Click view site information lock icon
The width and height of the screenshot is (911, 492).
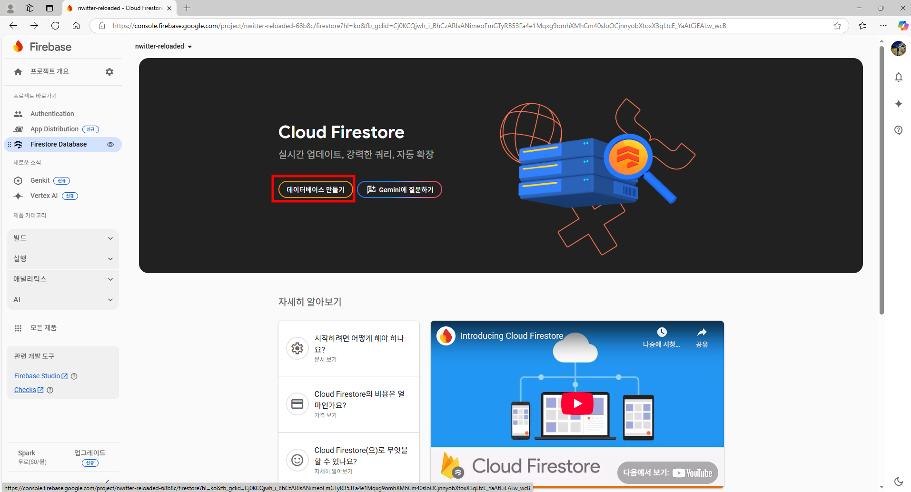101,26
